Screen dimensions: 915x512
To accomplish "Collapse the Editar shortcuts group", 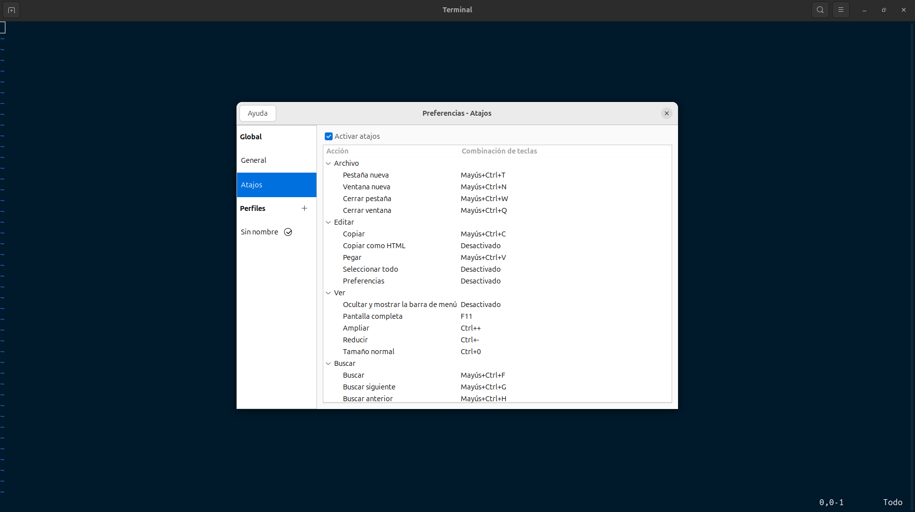I will pyautogui.click(x=328, y=222).
